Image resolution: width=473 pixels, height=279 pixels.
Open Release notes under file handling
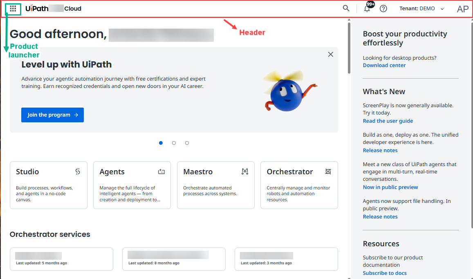coord(380,216)
